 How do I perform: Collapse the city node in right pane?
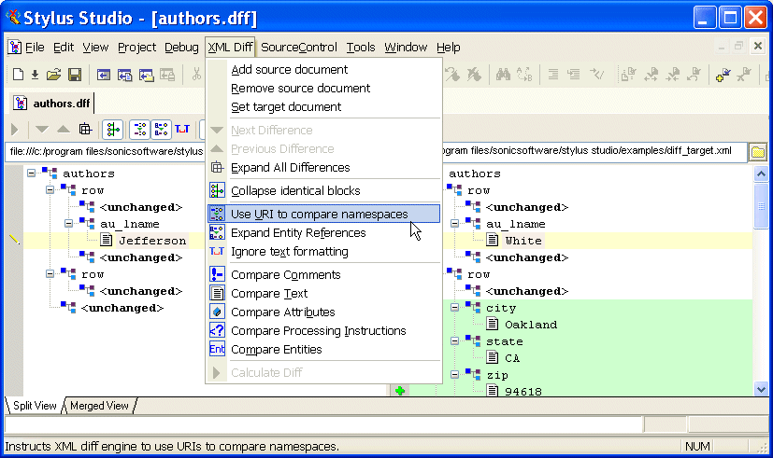[455, 308]
